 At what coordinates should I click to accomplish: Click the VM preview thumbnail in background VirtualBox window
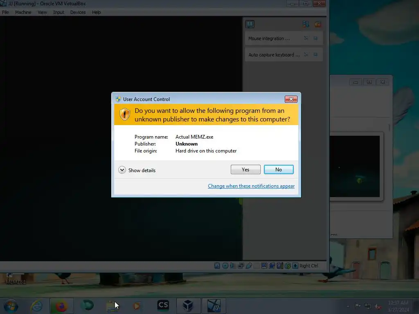point(355,166)
